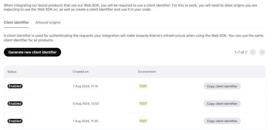This screenshot has height=130, width=274.
Task: Select the Client identifier tab
Action: 16,22
